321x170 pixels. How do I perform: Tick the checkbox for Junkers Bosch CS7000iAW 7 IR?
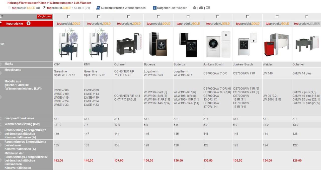[x=248, y=17]
